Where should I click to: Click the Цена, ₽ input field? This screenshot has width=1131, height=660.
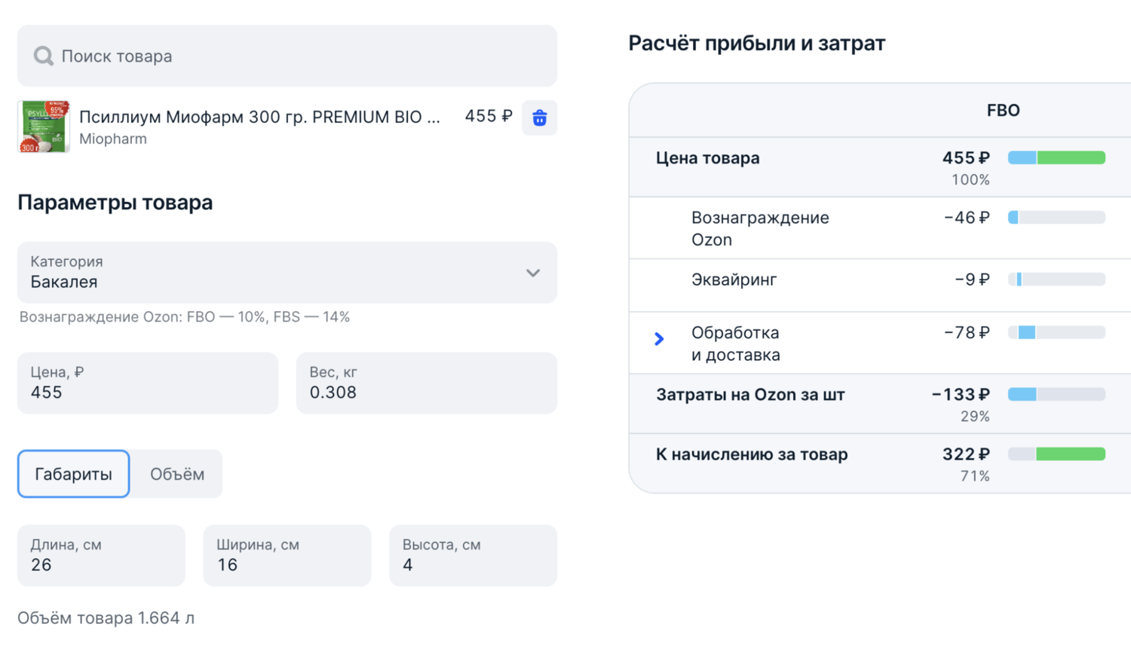coord(148,383)
